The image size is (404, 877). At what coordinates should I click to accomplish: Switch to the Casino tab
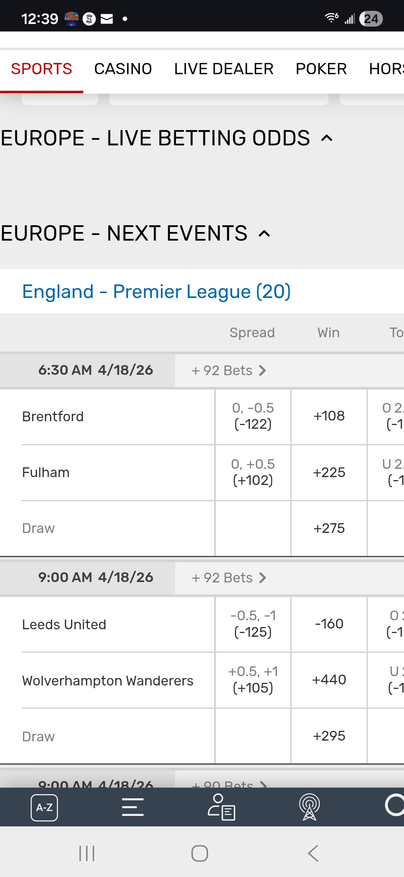123,69
